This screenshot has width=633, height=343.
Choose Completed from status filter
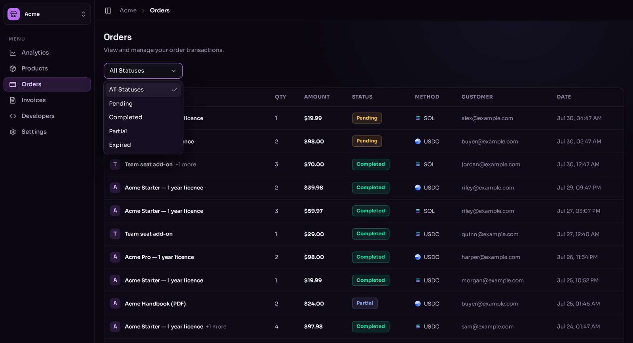coord(143,117)
